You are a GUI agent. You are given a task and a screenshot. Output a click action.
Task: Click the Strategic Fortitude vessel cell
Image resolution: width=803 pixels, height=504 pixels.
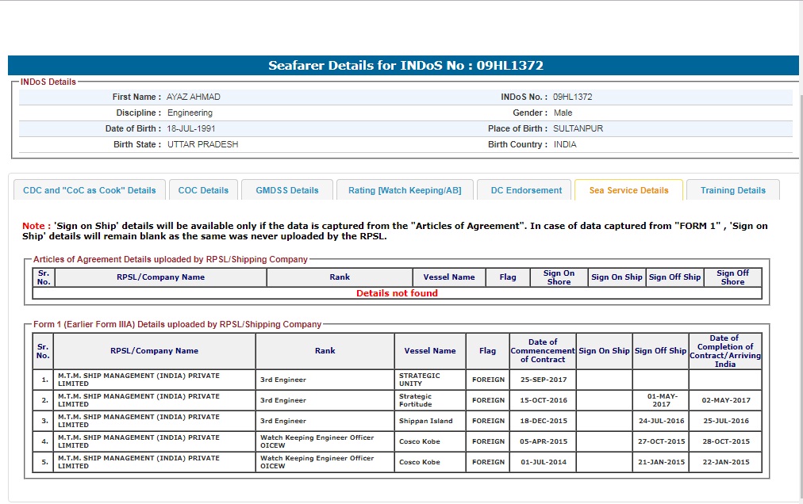click(416, 400)
